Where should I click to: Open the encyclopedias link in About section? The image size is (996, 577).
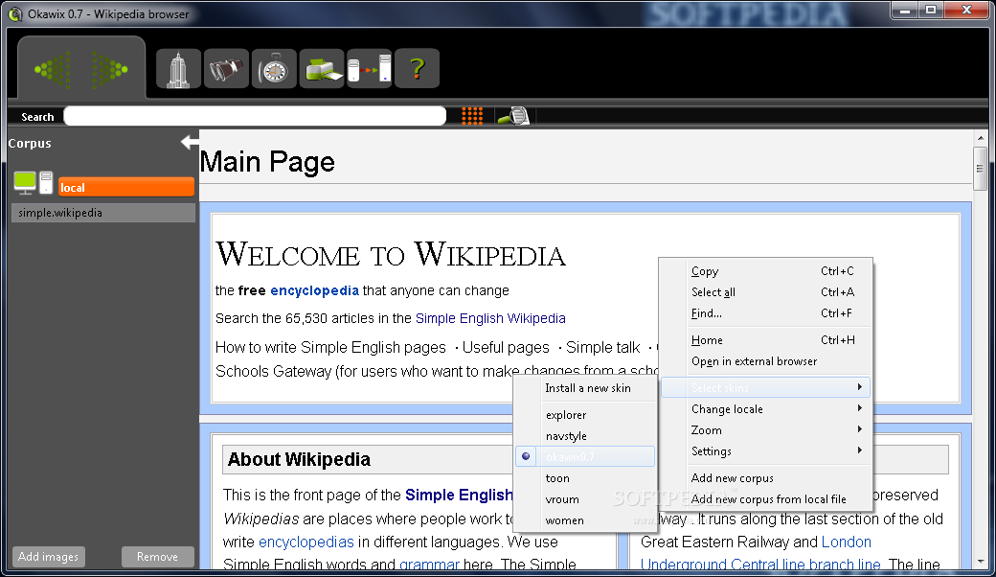click(306, 542)
